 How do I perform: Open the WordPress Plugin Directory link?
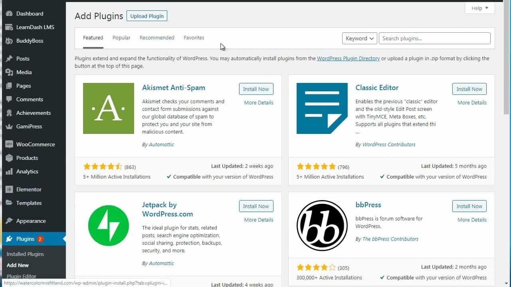348,58
